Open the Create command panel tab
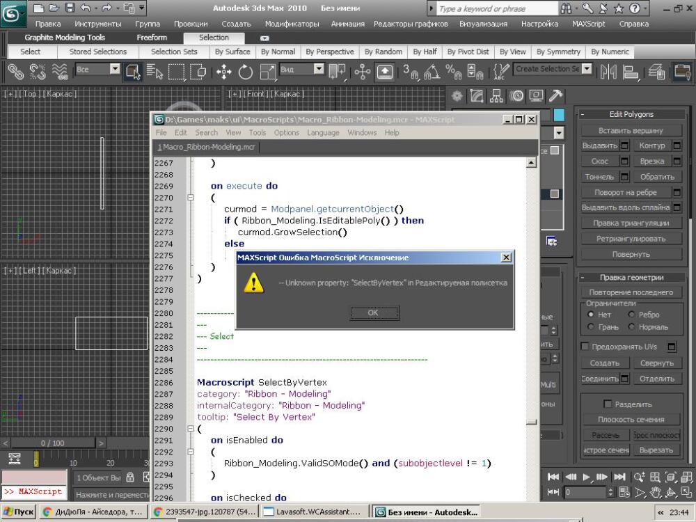The image size is (696, 522). (x=457, y=95)
